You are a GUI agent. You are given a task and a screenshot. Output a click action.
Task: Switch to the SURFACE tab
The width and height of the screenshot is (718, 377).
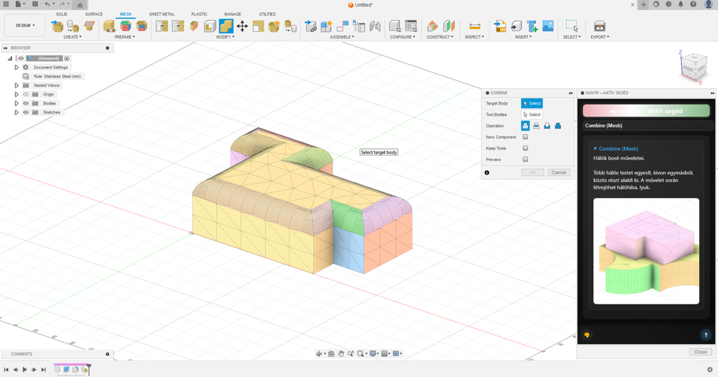(93, 14)
